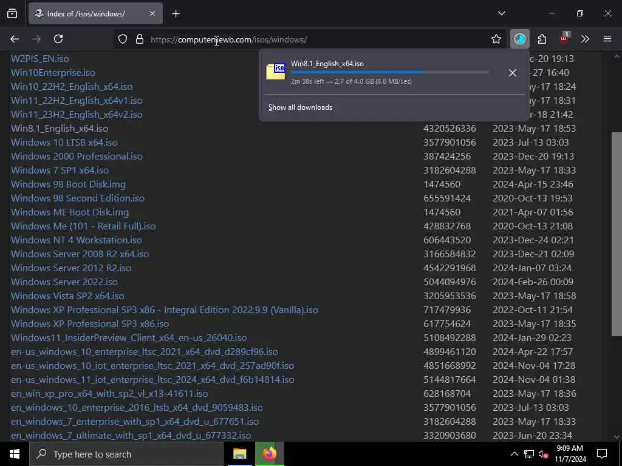This screenshot has height=466, width=622.
Task: Download Windows Server 2012 R2.iso
Action: click(x=71, y=268)
